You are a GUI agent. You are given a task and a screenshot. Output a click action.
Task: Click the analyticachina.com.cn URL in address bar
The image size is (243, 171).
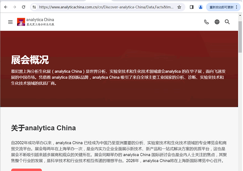[106, 7]
